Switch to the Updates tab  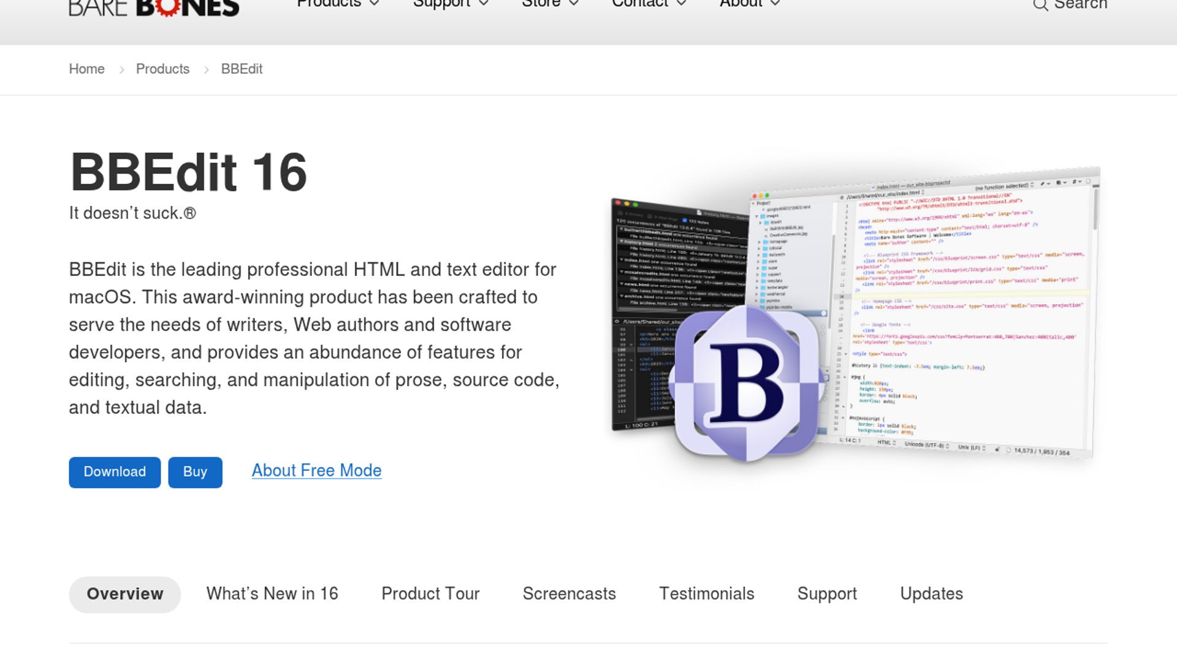click(931, 594)
